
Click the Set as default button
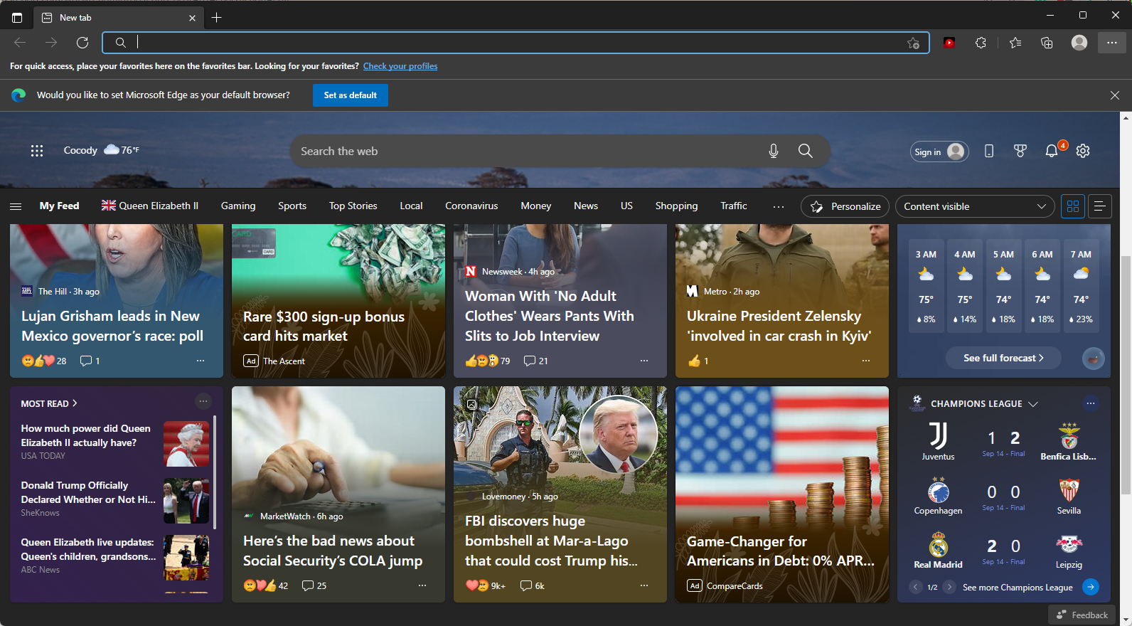pyautogui.click(x=351, y=95)
